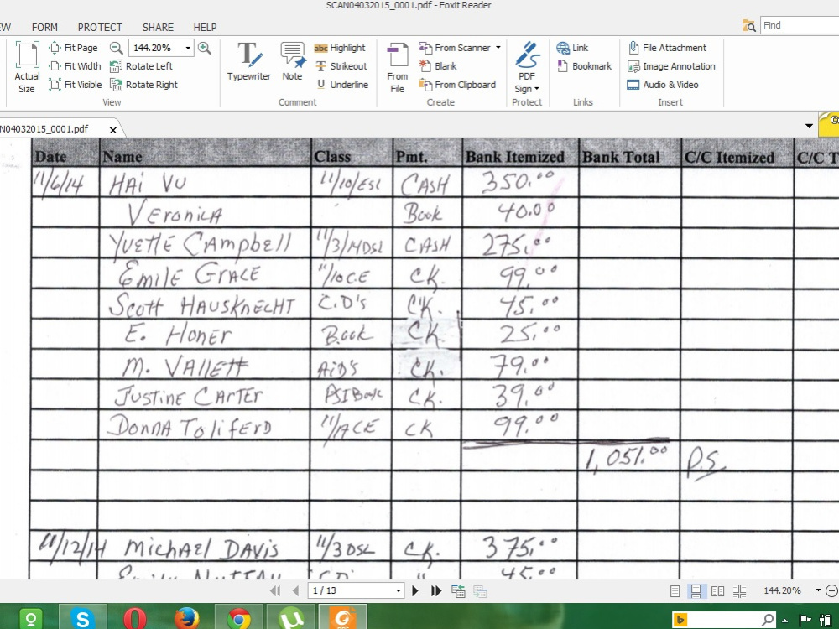This screenshot has height=629, width=839.
Task: Add a Bookmark
Action: (x=584, y=65)
